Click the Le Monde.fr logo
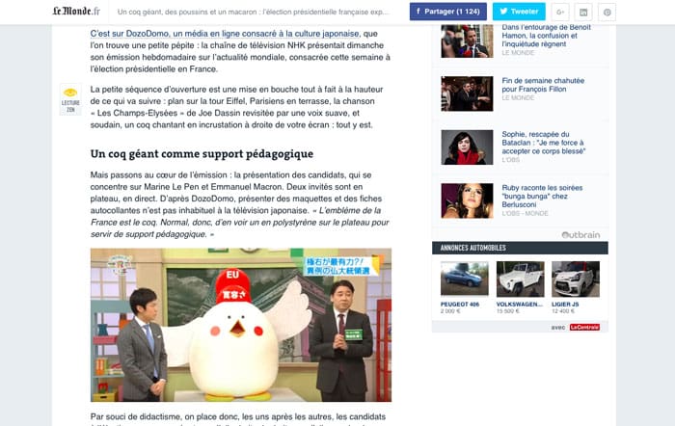Viewport: 675px width, 426px height. (76, 12)
